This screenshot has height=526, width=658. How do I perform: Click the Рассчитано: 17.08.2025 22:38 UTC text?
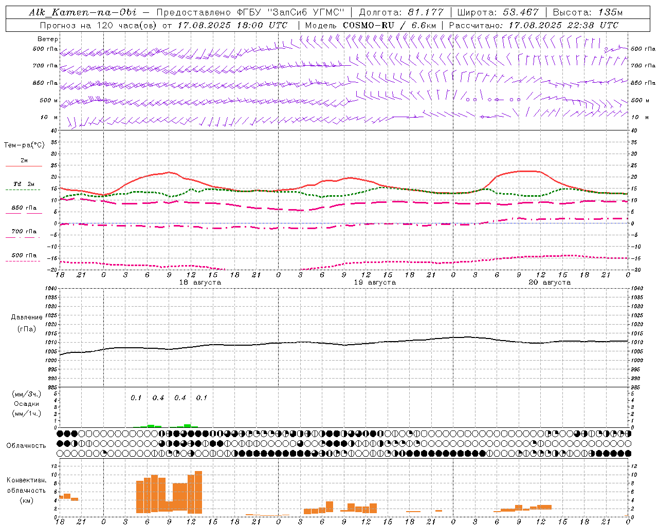pyautogui.click(x=534, y=25)
